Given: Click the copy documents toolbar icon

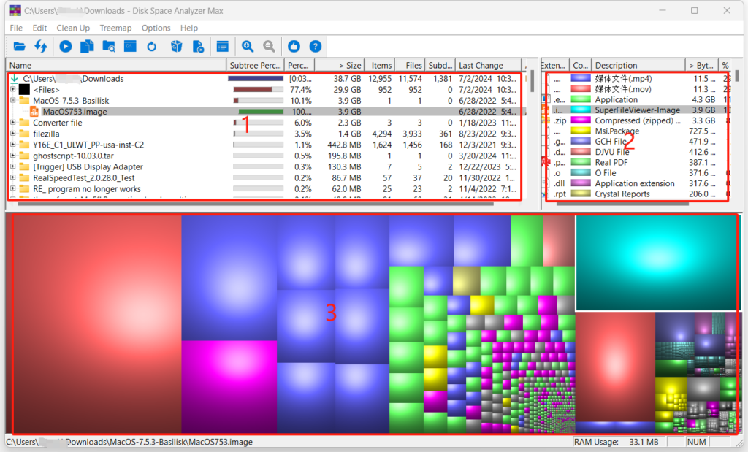Looking at the screenshot, I should [87, 46].
